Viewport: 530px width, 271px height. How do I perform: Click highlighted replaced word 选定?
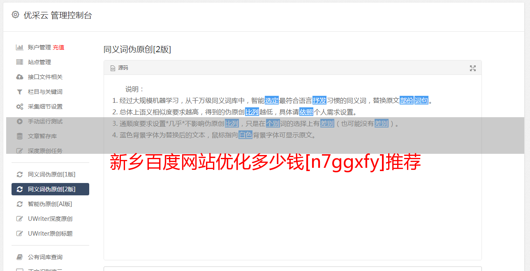tap(272, 100)
